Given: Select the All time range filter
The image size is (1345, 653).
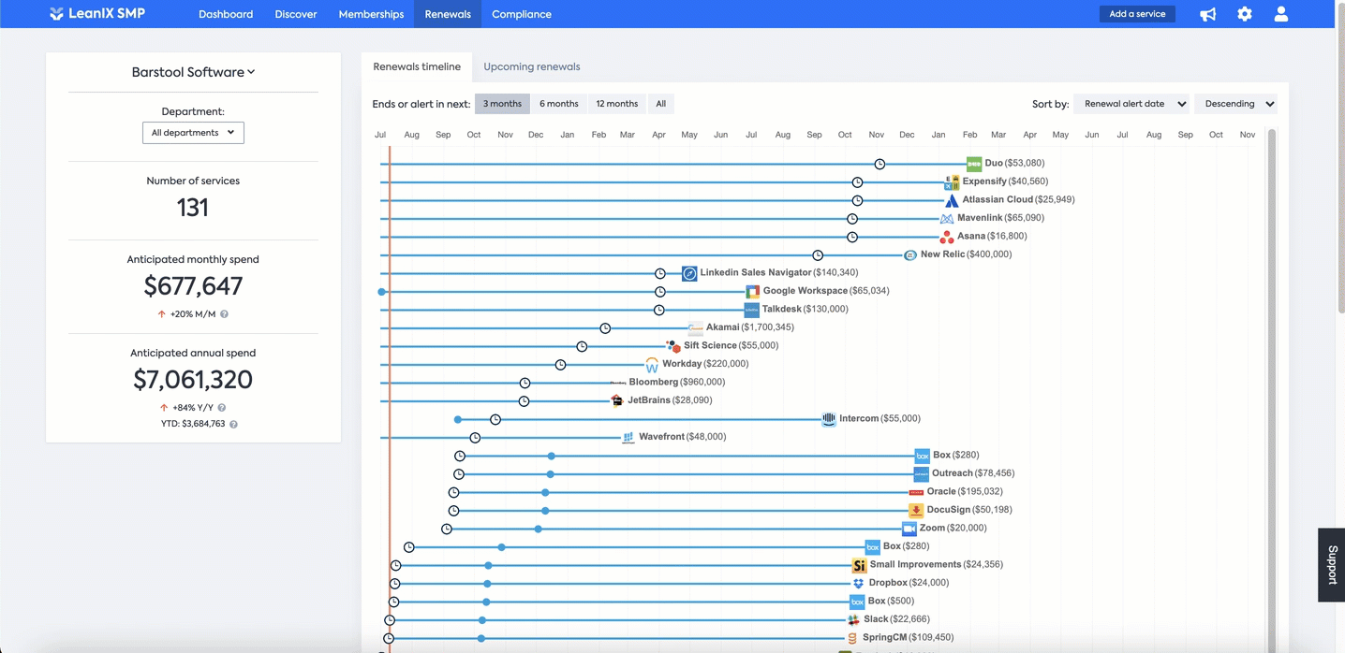Looking at the screenshot, I should 661,104.
